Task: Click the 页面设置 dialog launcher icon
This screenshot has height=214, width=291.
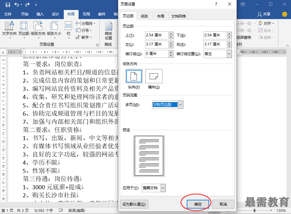Action: 97,45
